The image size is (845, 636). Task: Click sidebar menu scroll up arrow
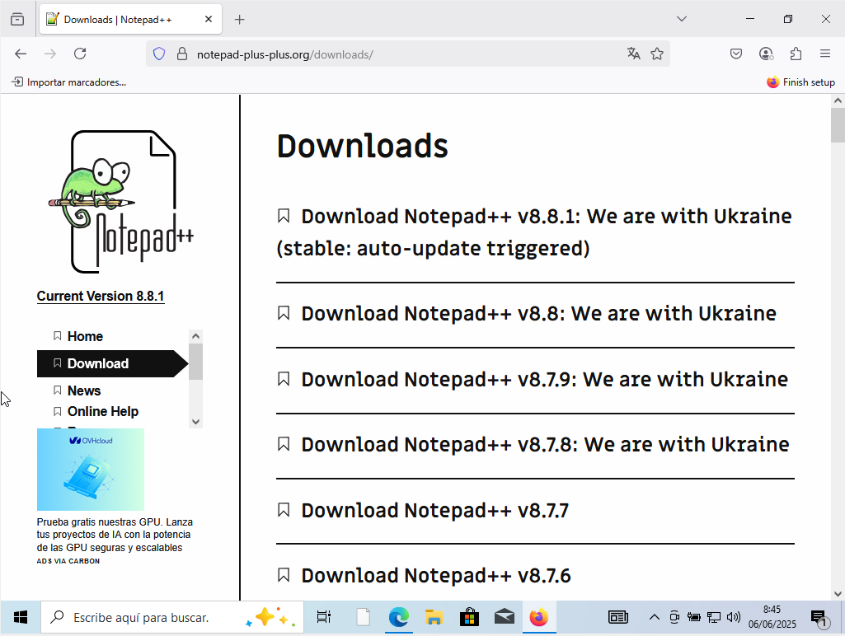pos(195,336)
